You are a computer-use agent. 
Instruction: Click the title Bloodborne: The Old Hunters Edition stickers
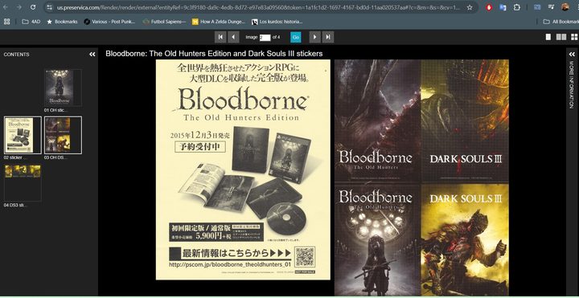[x=214, y=54]
